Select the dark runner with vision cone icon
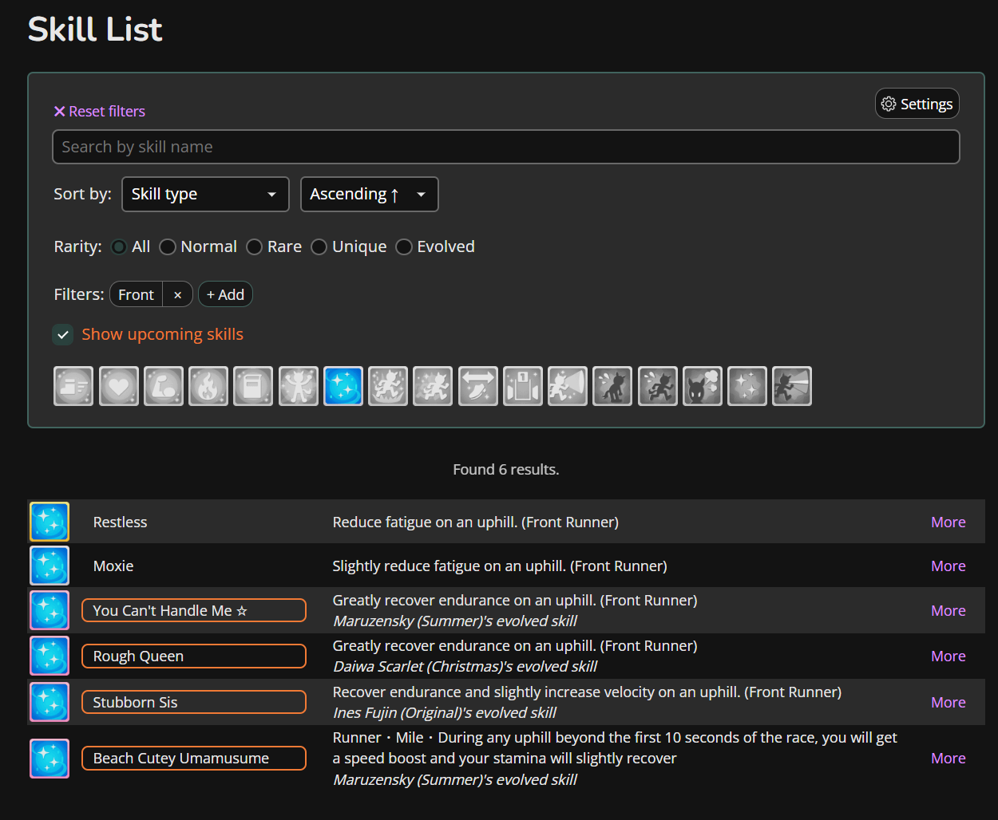Viewport: 998px width, 820px height. point(792,386)
